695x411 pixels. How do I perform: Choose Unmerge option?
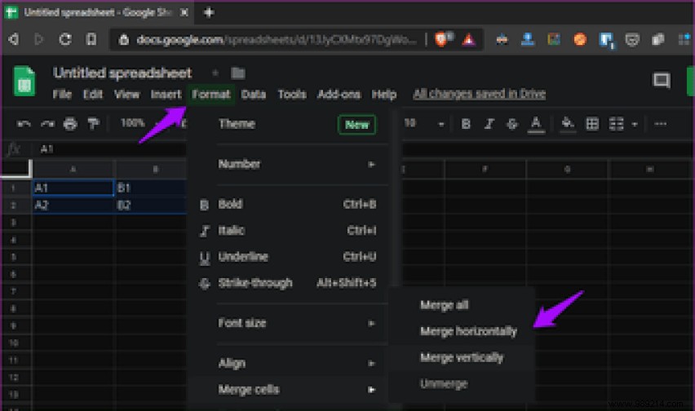point(462,384)
